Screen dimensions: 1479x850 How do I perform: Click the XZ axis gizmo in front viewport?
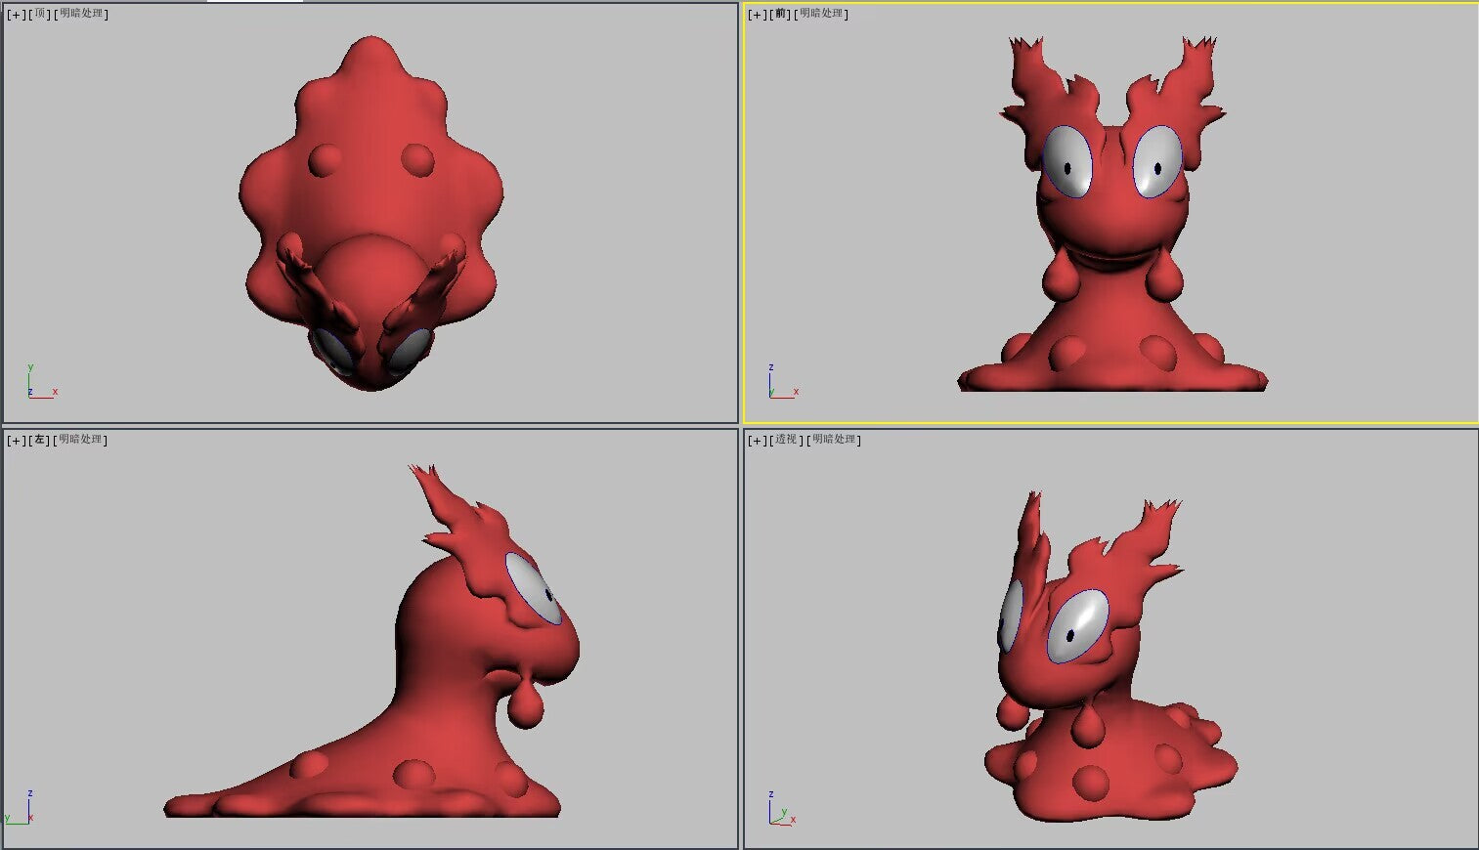783,381
